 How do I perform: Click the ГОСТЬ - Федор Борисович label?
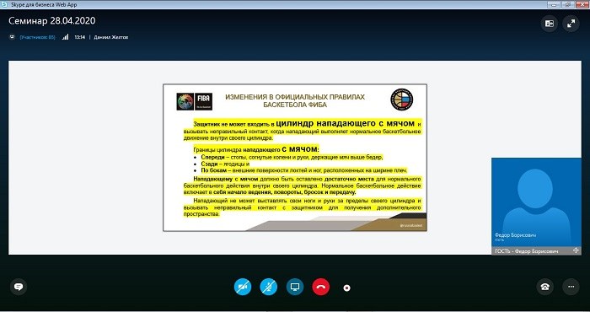527,251
